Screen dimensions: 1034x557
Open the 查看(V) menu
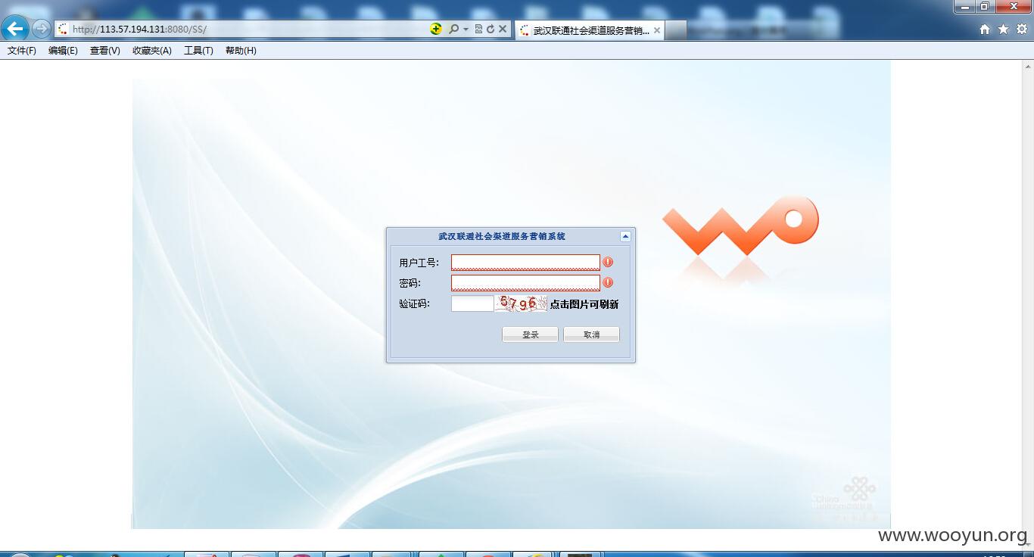pyautogui.click(x=105, y=51)
